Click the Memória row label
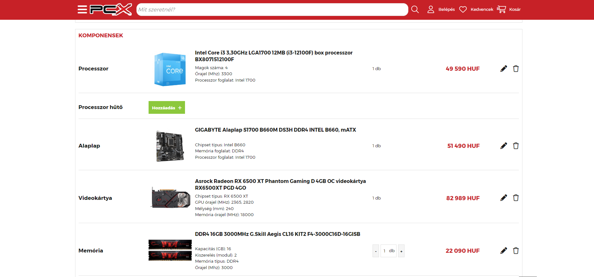This screenshot has height=277, width=594. point(91,251)
